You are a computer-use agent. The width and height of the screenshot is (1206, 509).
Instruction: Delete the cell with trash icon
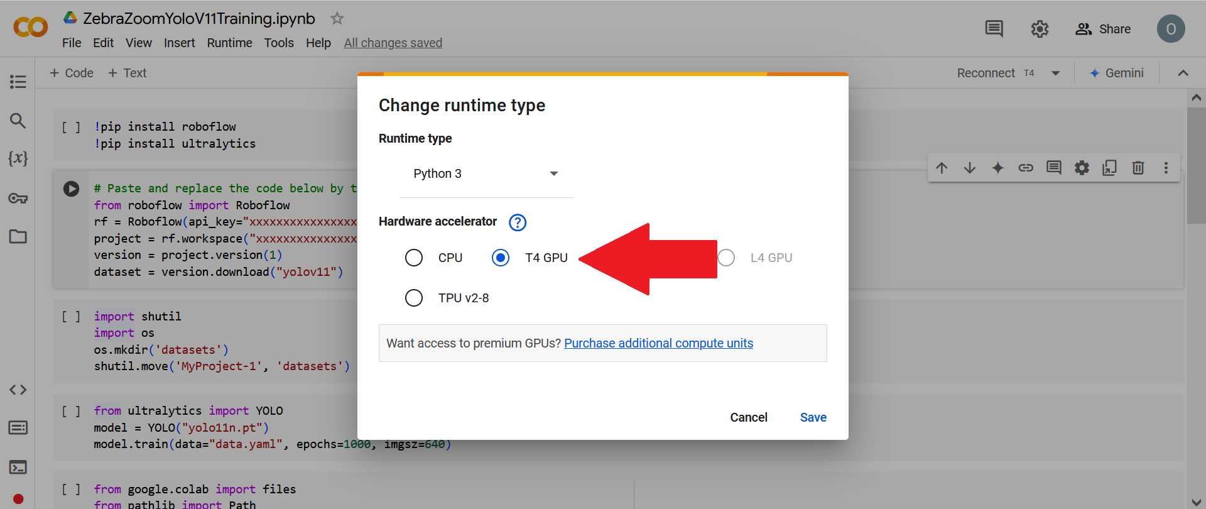[1138, 168]
